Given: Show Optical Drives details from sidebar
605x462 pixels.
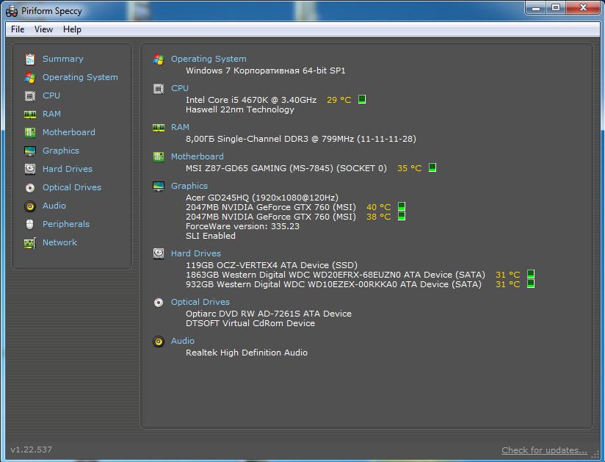Looking at the screenshot, I should coord(72,187).
